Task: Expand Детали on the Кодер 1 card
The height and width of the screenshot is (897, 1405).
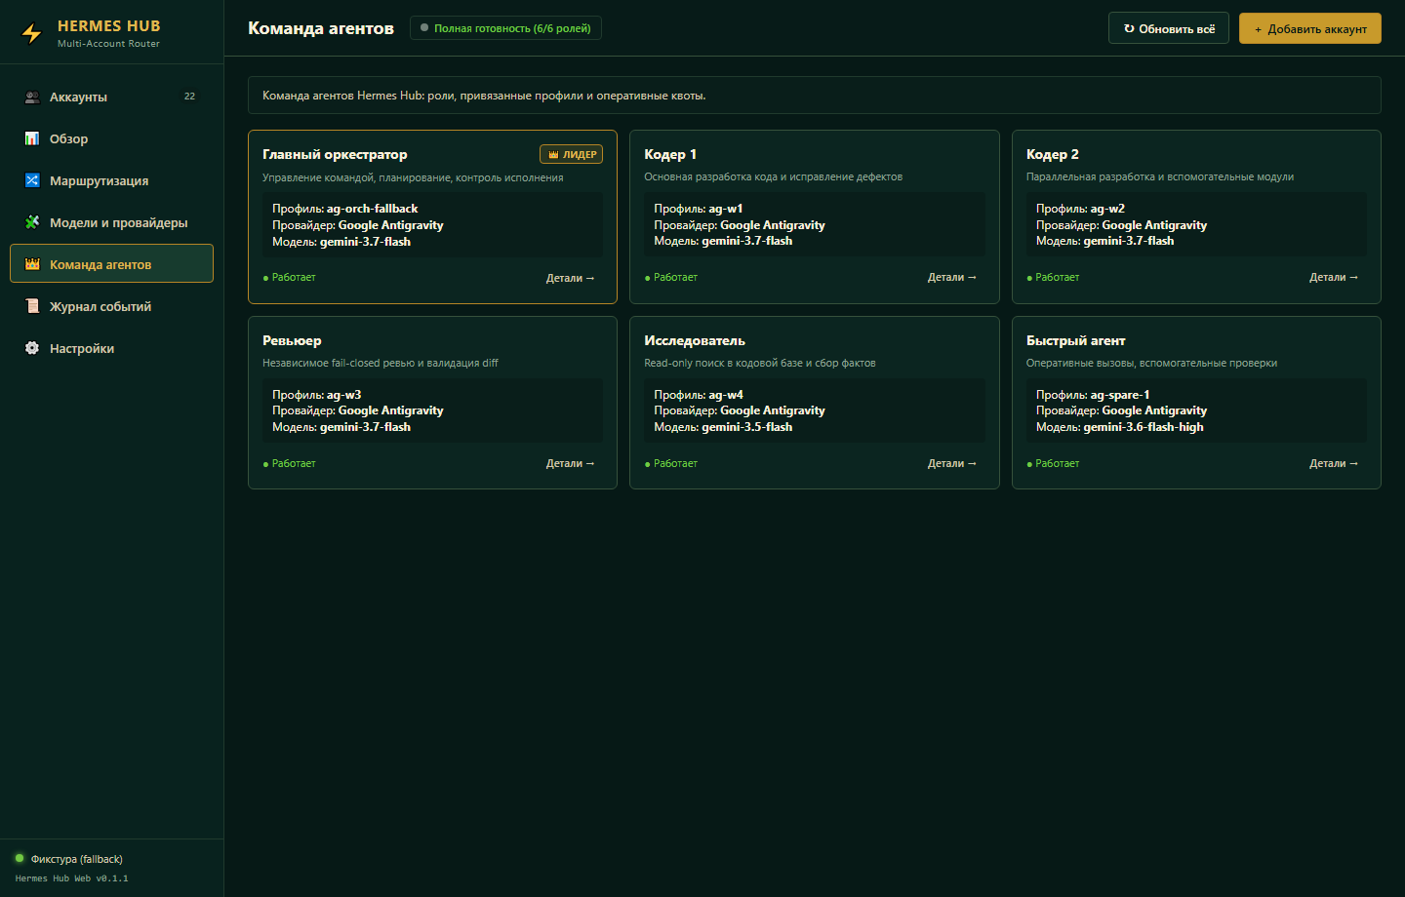Action: tap(951, 277)
